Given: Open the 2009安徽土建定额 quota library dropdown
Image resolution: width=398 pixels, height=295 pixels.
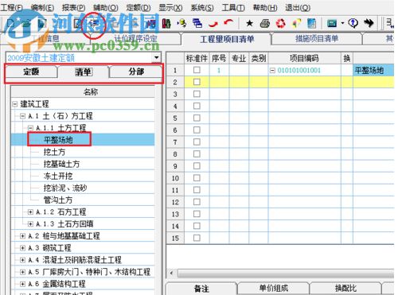Looking at the screenshot, I should [157, 57].
